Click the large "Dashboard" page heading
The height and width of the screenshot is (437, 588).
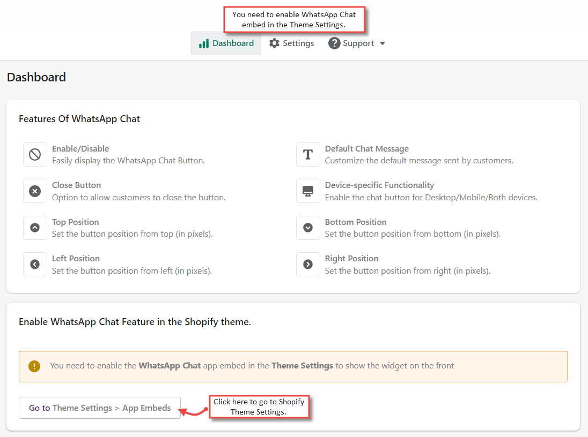[x=36, y=77]
